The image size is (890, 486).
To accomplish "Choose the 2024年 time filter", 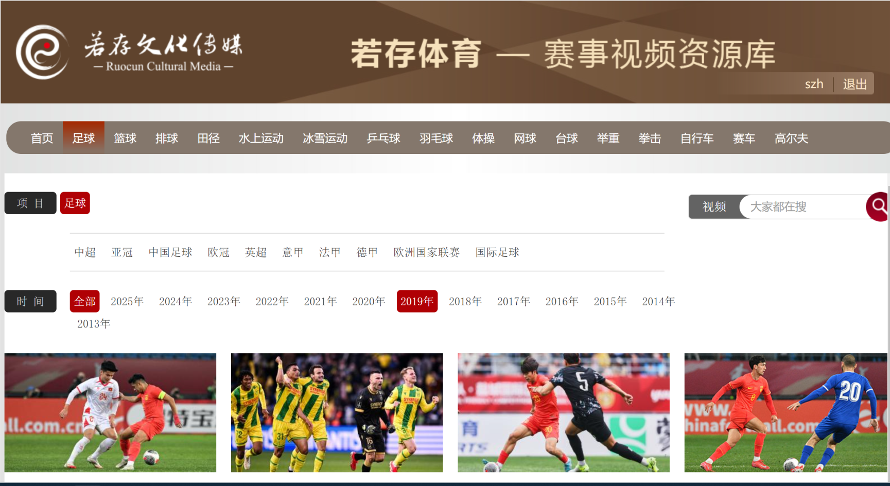I will point(176,301).
